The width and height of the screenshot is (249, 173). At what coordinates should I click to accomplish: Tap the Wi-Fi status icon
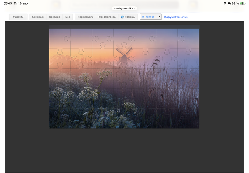click(225, 3)
